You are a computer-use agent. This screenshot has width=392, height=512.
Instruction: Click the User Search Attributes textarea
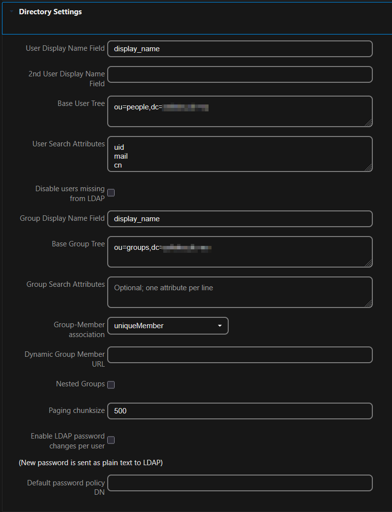pos(240,154)
